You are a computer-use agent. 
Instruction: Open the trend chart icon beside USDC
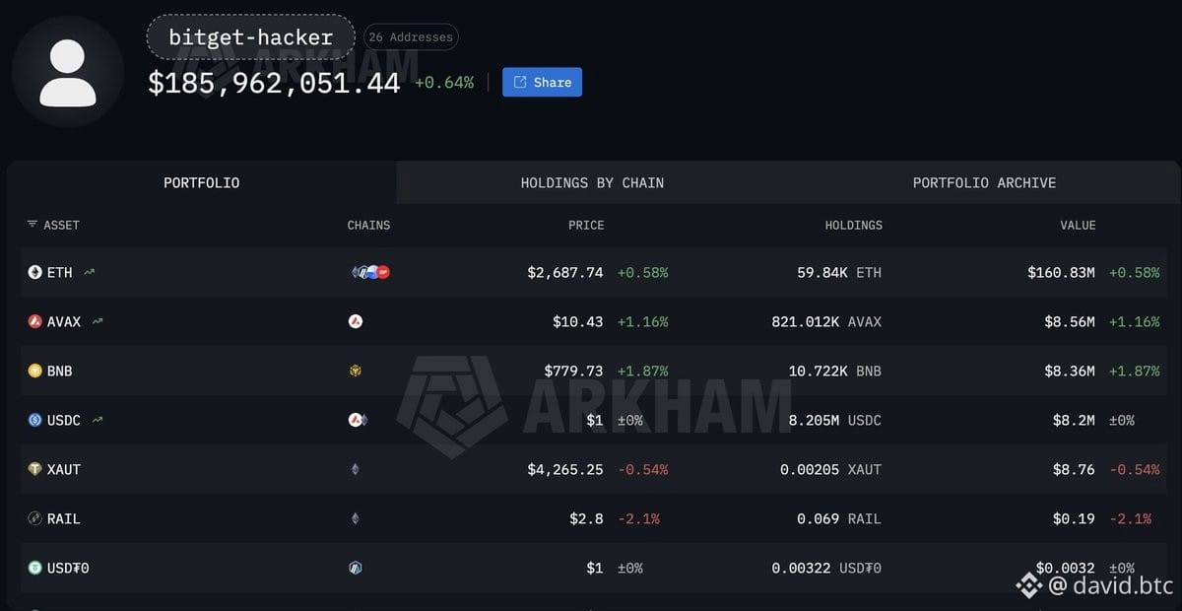click(98, 420)
